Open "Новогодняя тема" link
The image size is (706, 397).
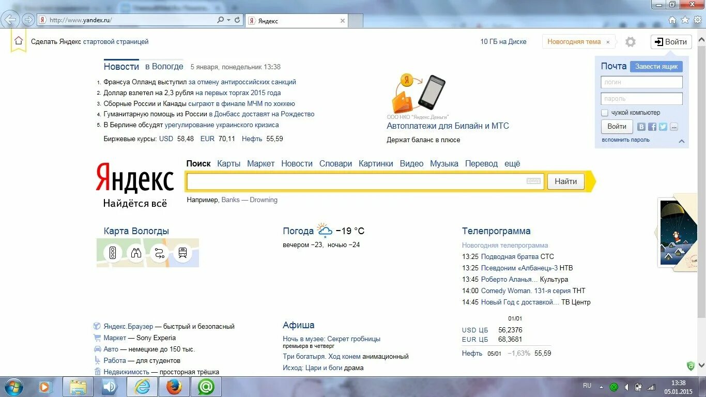574,41
